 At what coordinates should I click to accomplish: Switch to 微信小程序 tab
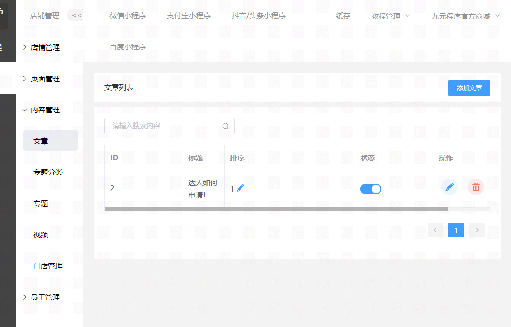click(128, 16)
